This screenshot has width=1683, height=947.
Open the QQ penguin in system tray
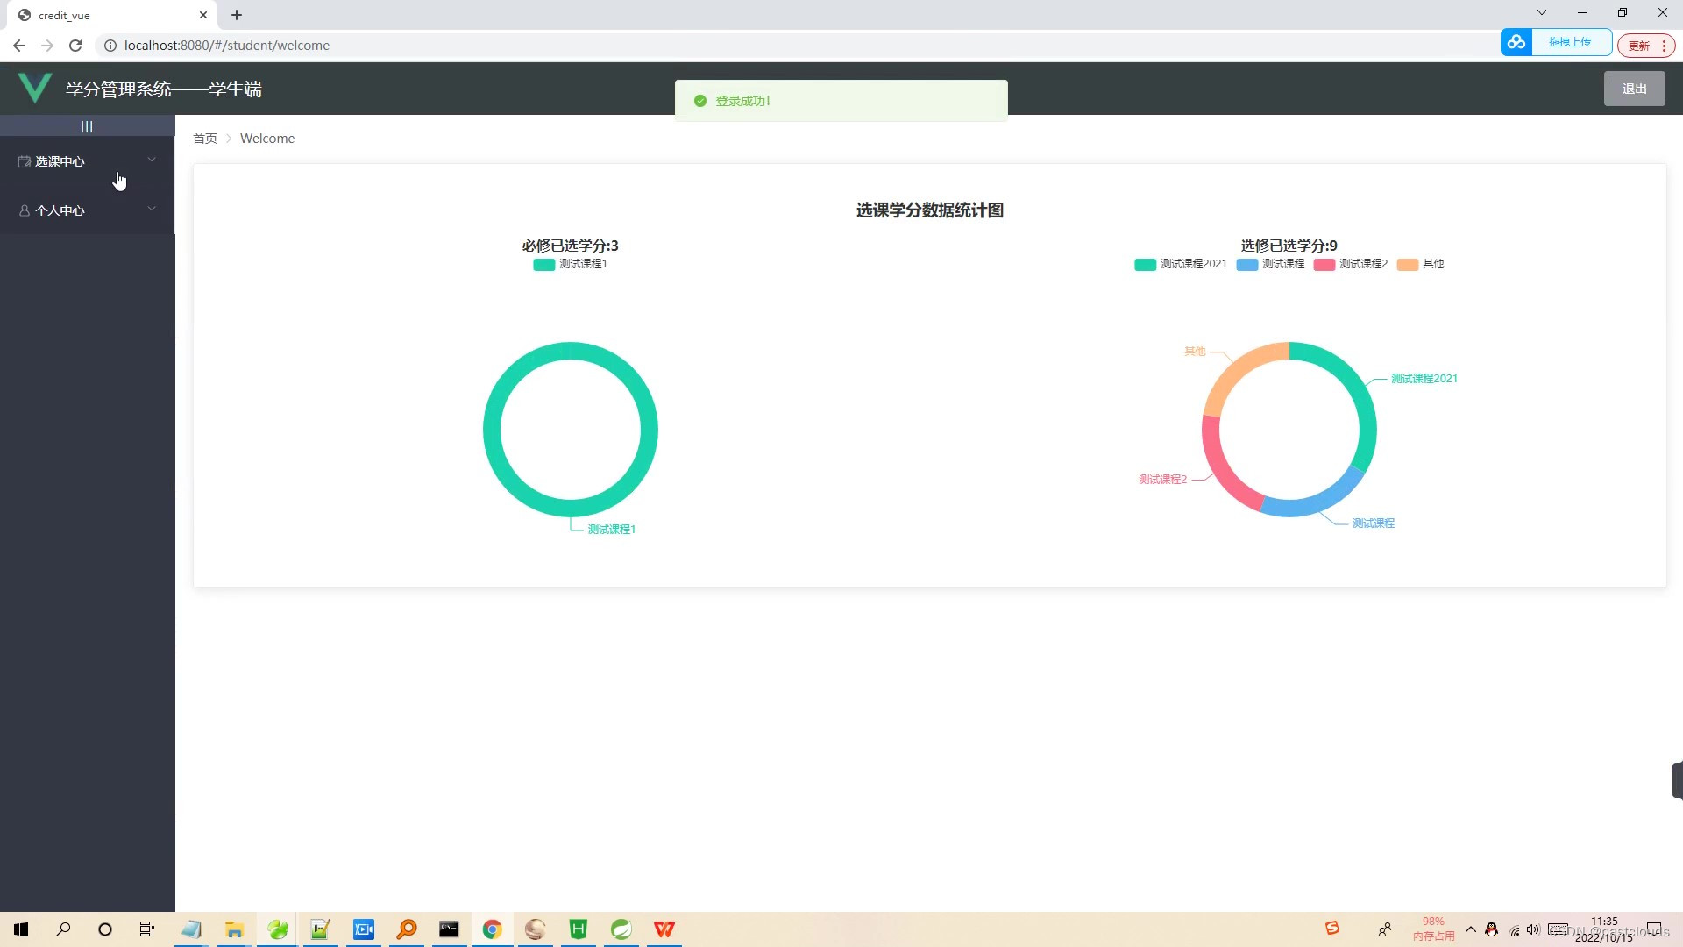coord(1491,930)
